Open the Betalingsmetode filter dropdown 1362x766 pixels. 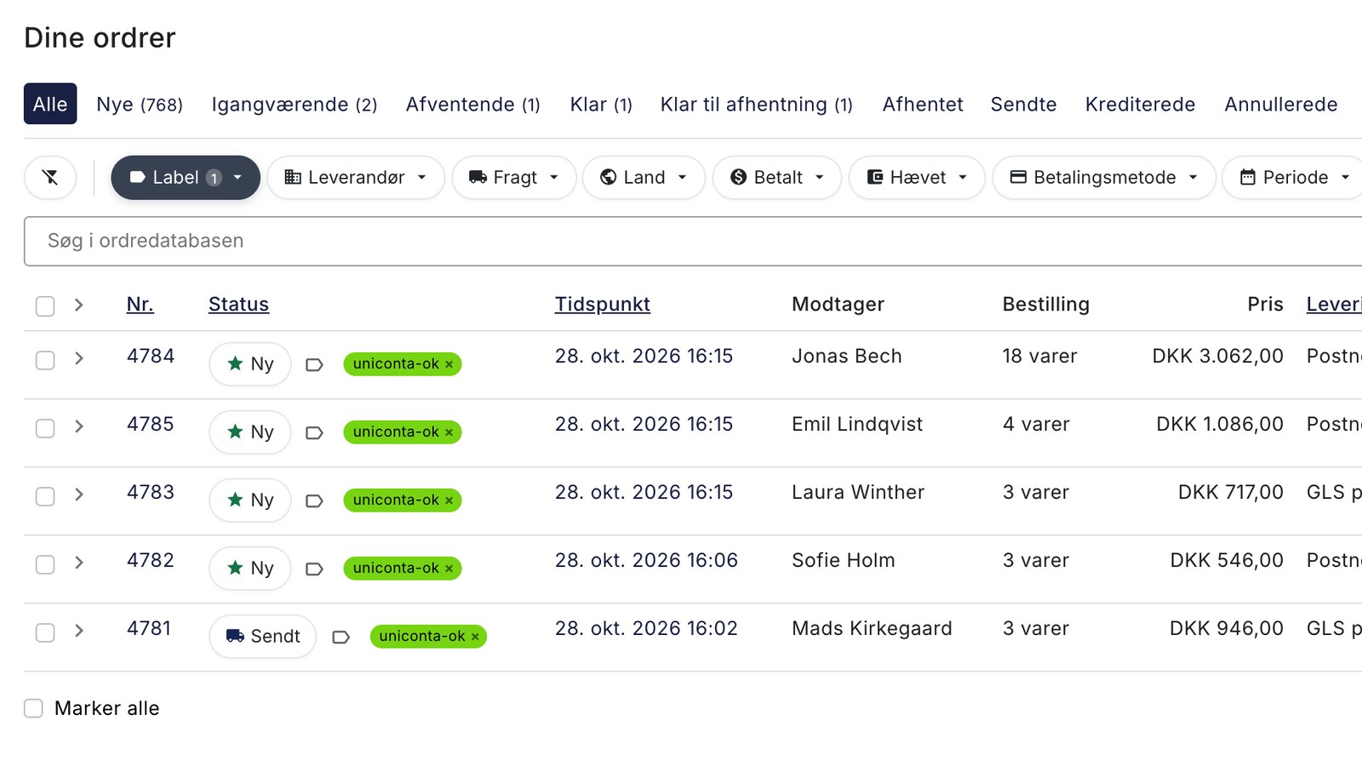tap(1104, 177)
